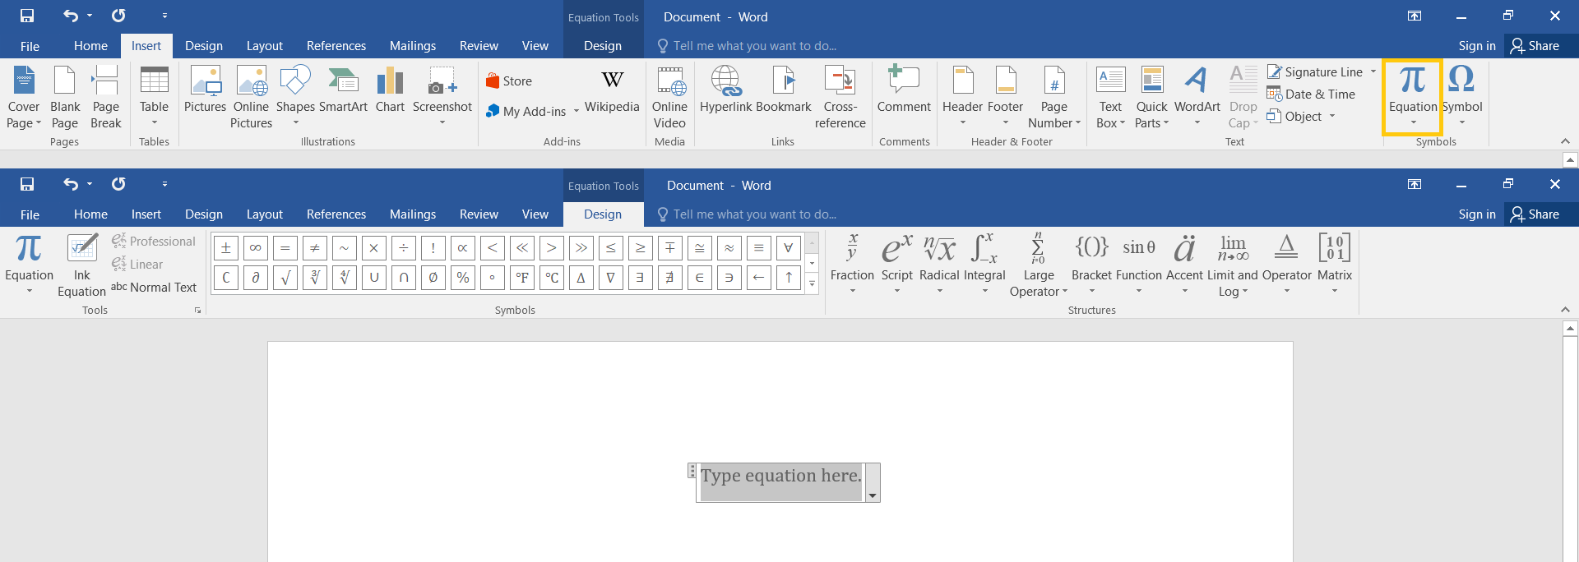Open the Radical structures dropdown
1579x562 pixels.
(939, 265)
